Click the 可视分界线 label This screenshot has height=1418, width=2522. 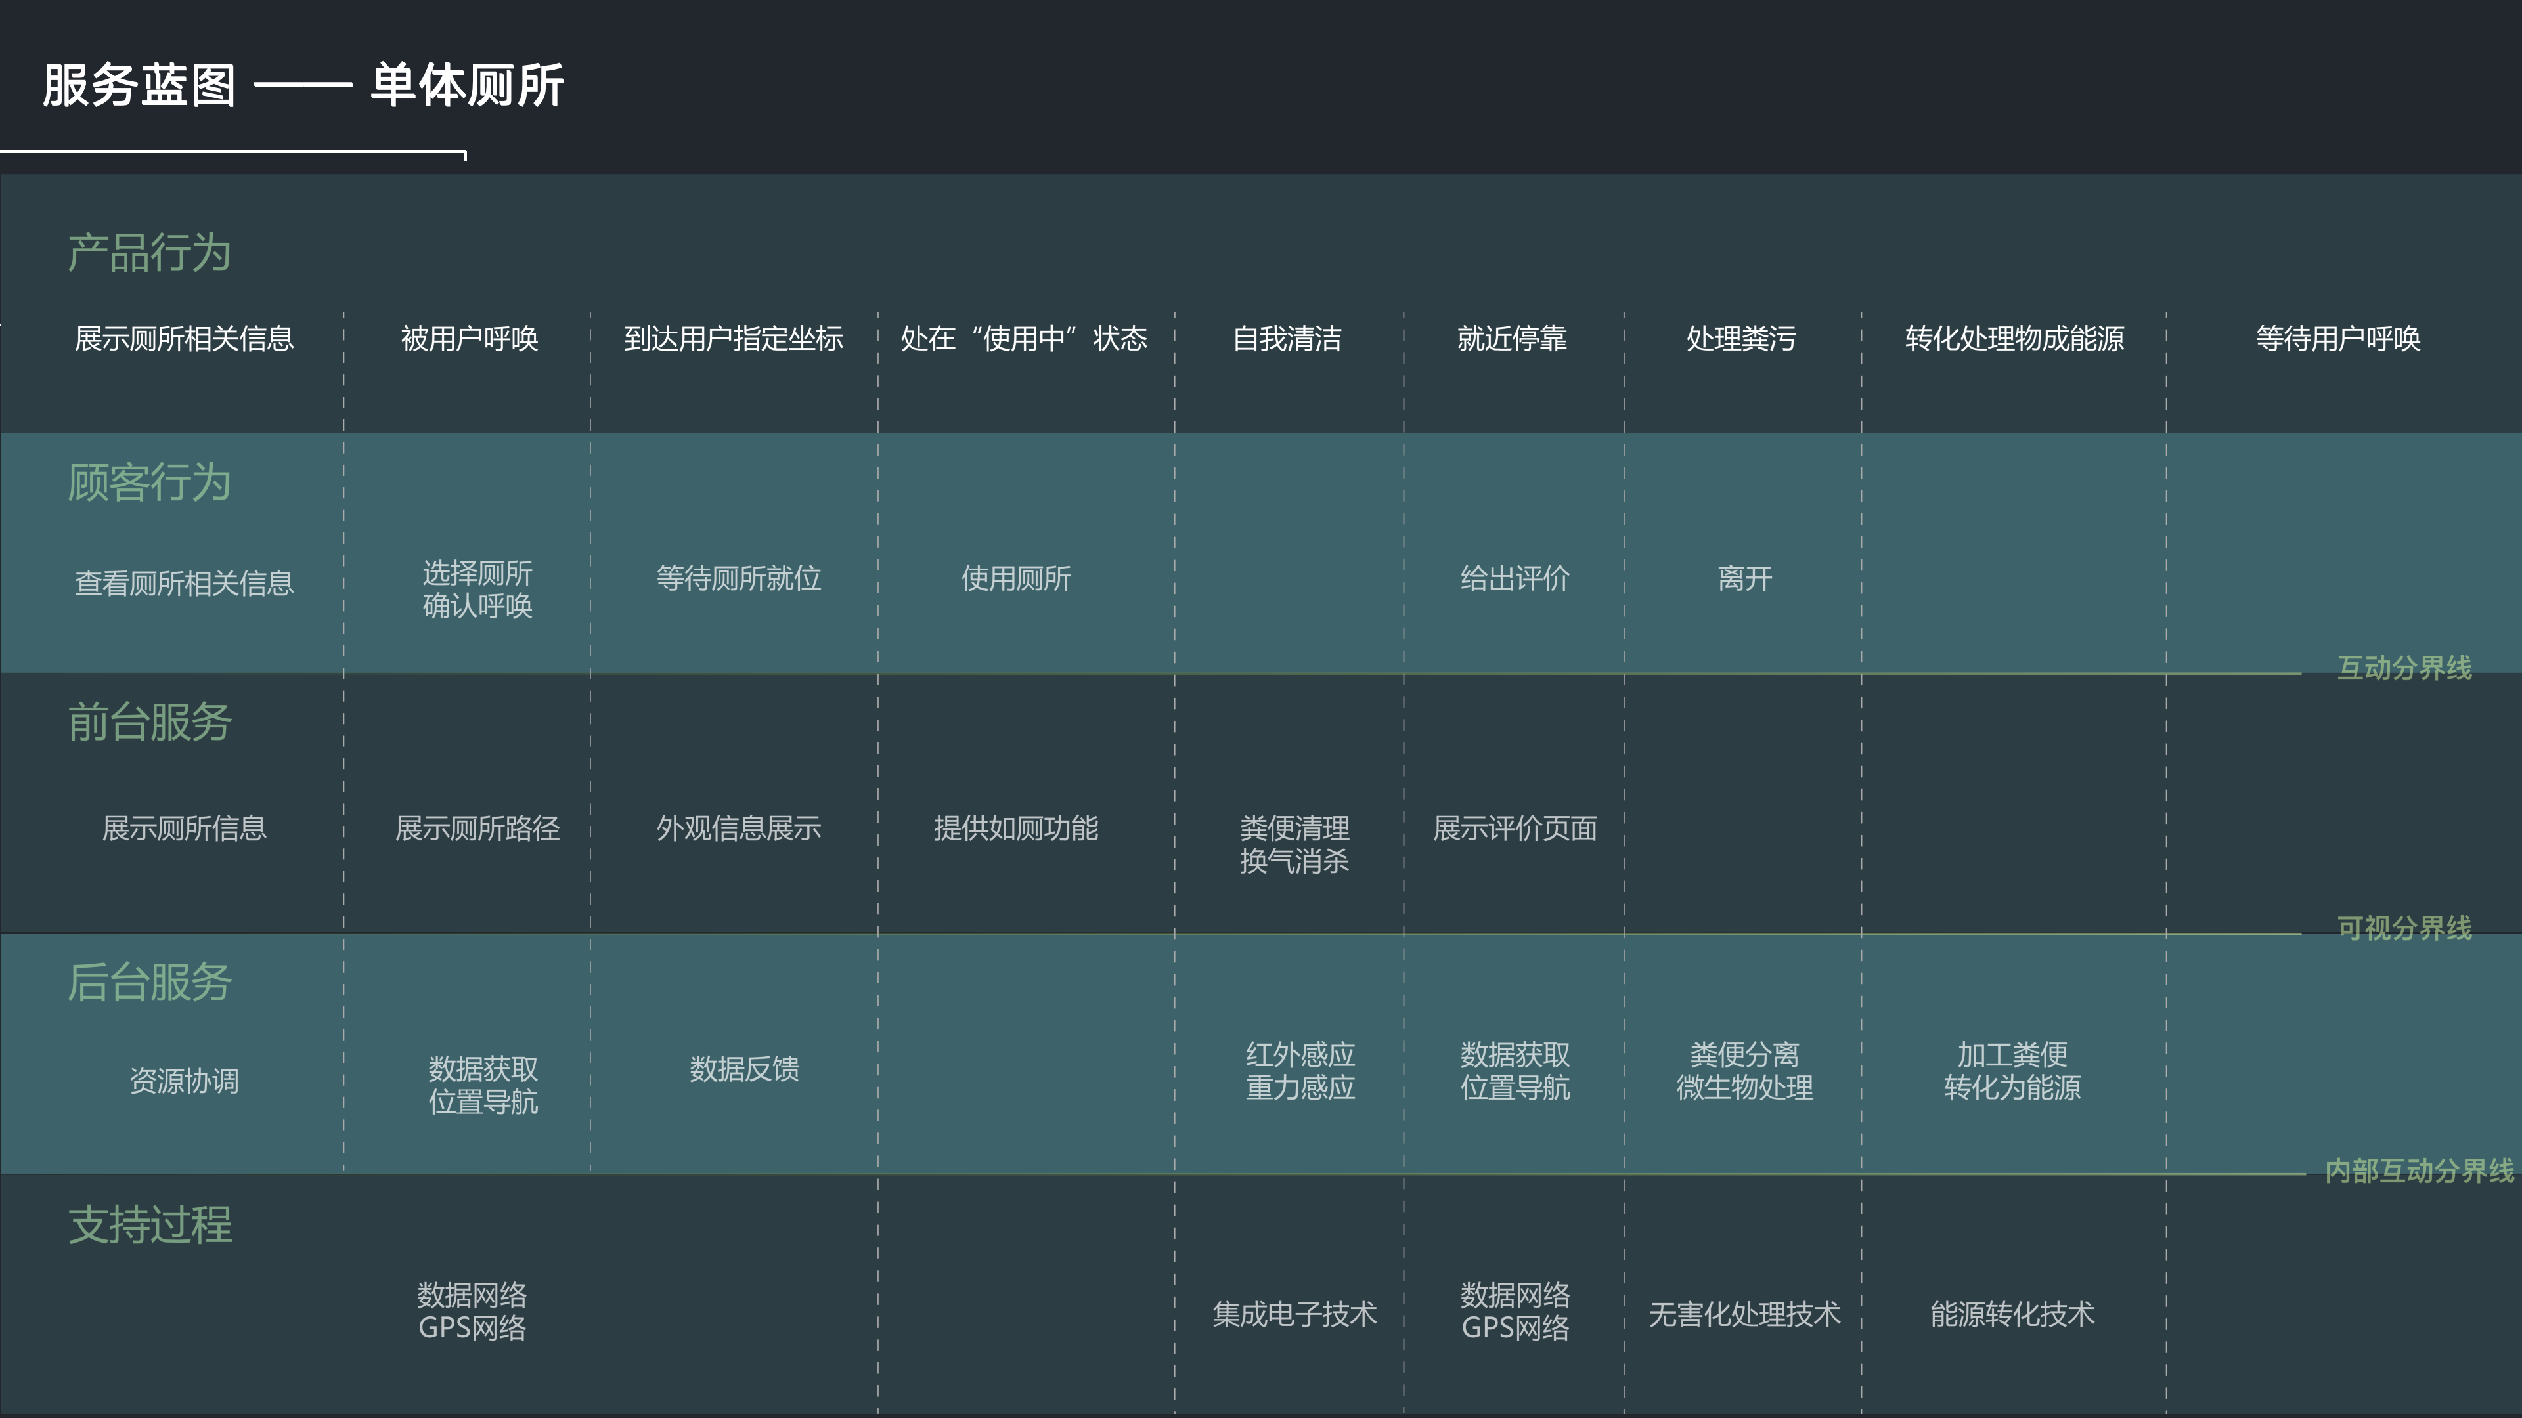[x=2404, y=927]
